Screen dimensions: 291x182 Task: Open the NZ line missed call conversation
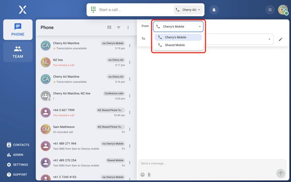[86, 62]
